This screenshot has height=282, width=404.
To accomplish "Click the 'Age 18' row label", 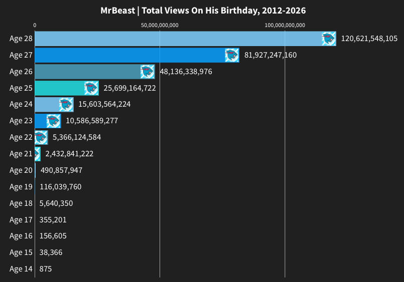I will pos(21,203).
